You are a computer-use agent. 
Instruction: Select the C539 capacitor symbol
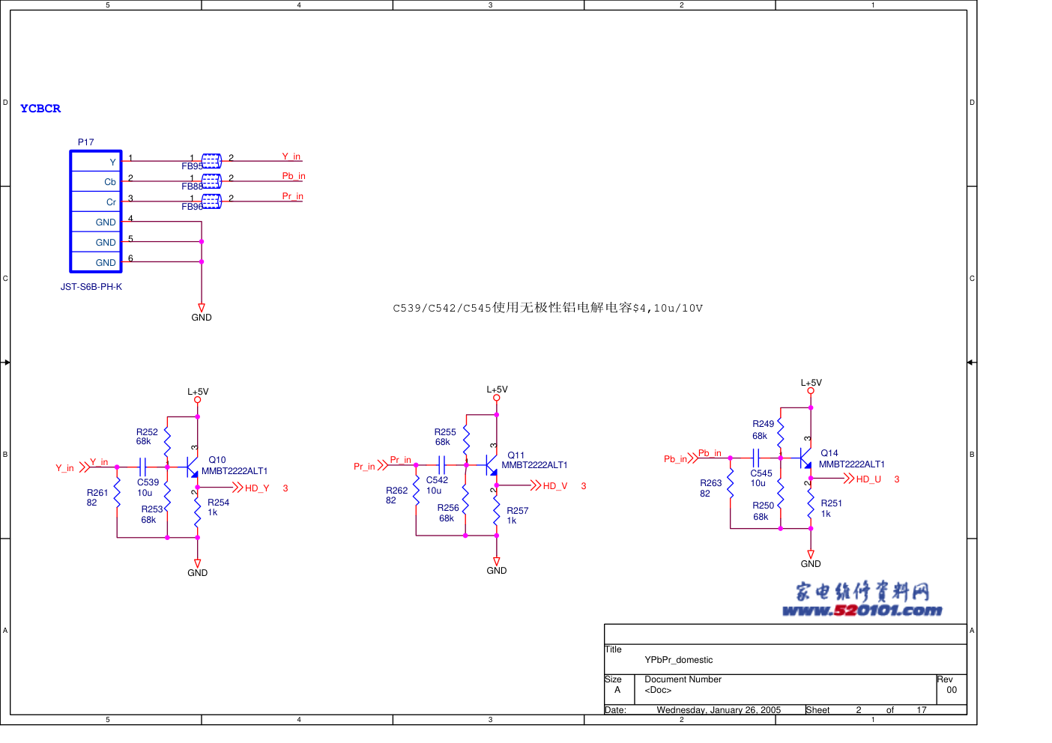pyautogui.click(x=142, y=467)
